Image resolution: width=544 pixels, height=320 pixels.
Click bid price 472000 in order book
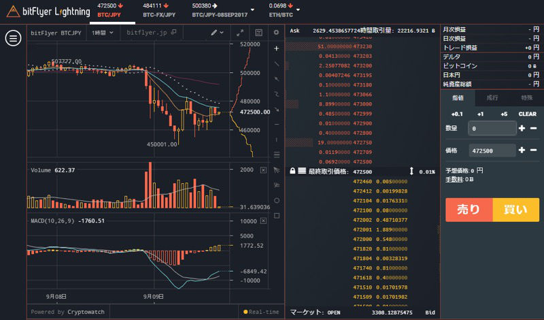click(362, 239)
